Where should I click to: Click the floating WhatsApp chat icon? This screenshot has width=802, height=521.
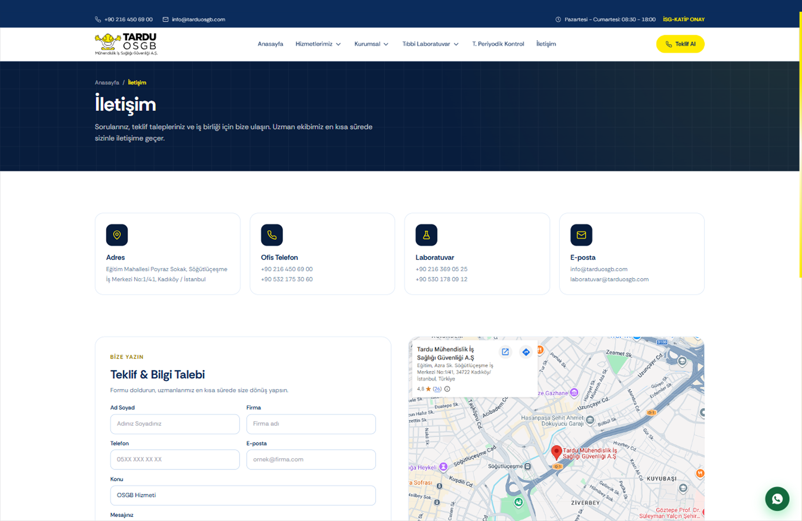777,498
